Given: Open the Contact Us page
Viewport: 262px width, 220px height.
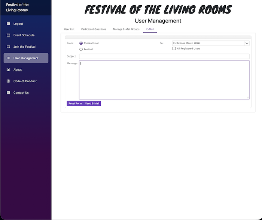Looking at the screenshot, I should pyautogui.click(x=26, y=92).
